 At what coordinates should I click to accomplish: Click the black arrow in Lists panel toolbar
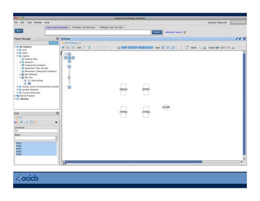pyautogui.click(x=56, y=122)
